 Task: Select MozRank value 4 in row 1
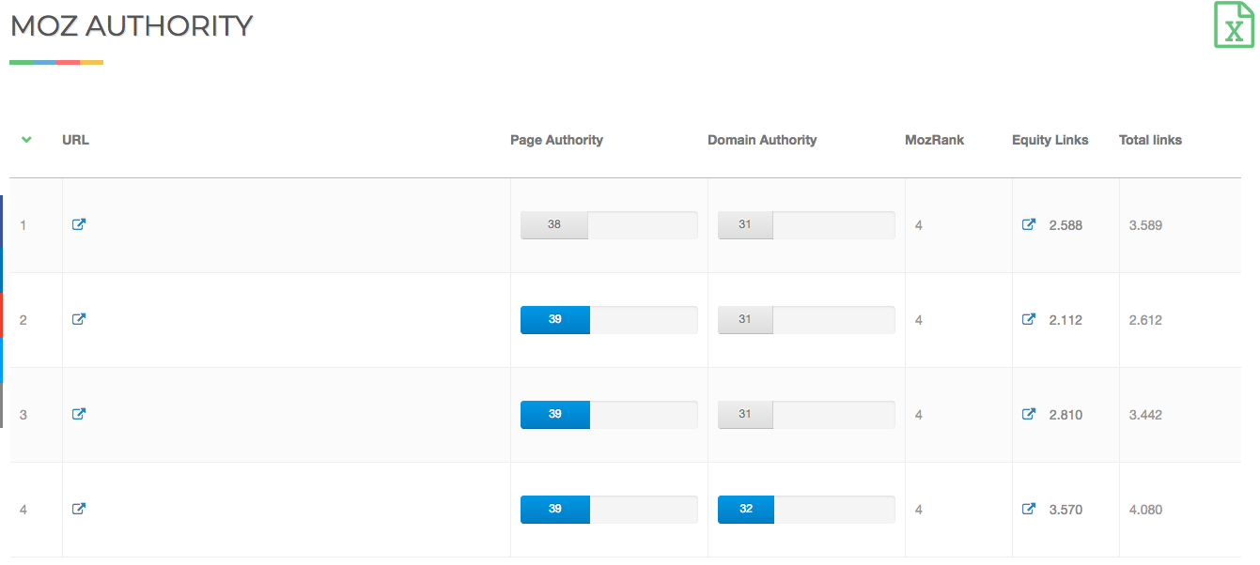[x=918, y=225]
